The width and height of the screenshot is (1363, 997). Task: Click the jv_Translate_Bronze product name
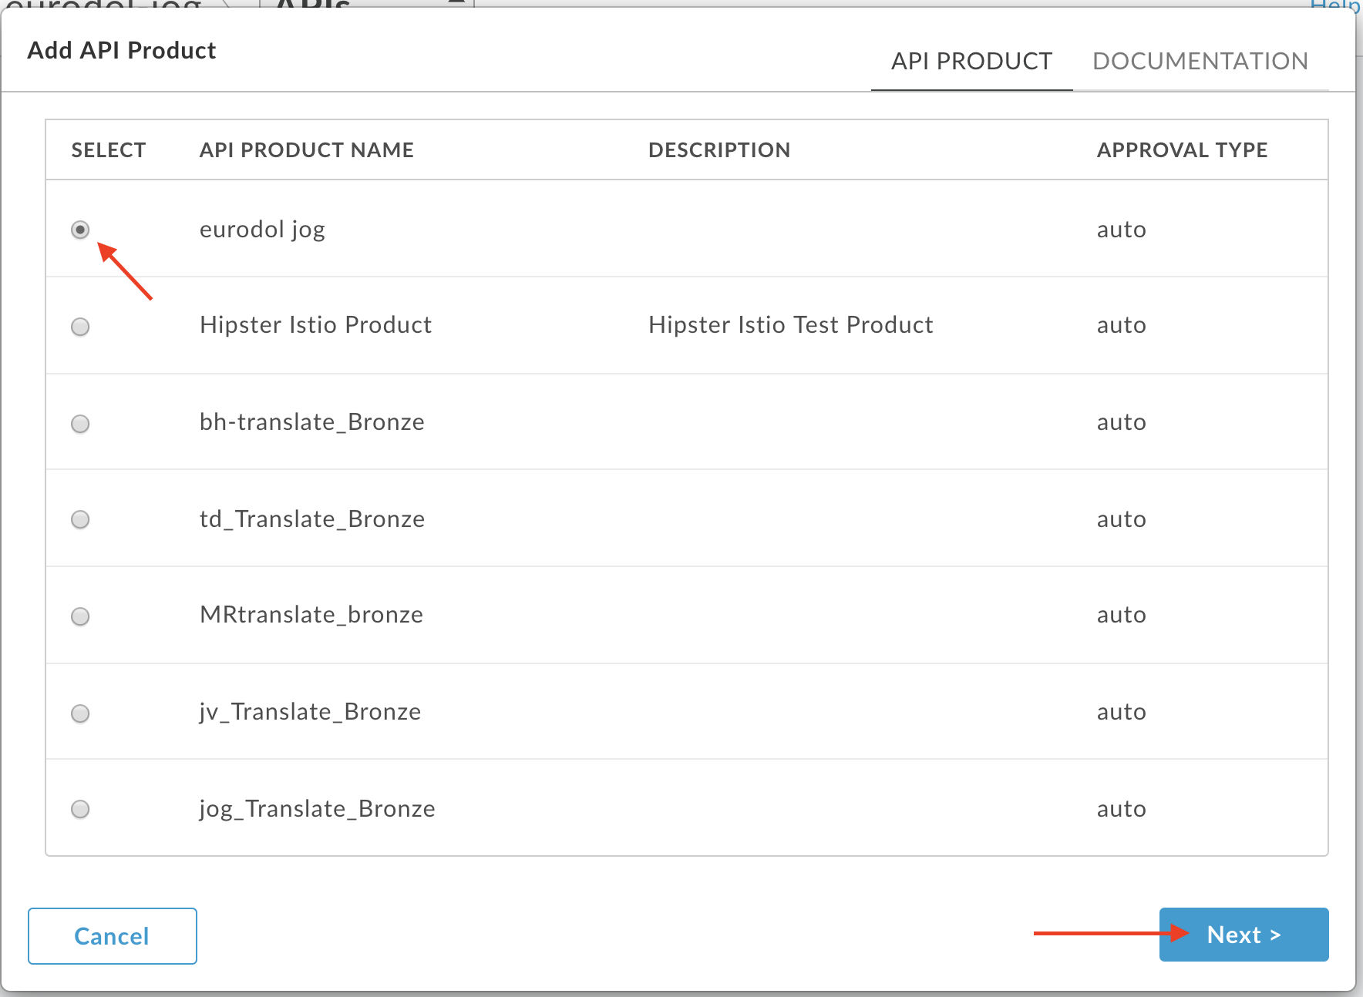click(x=310, y=712)
